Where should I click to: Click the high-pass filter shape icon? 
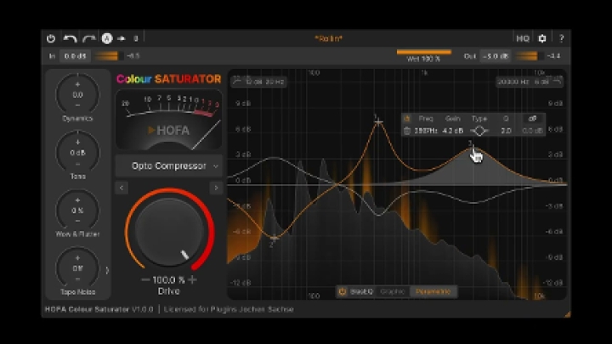(237, 82)
